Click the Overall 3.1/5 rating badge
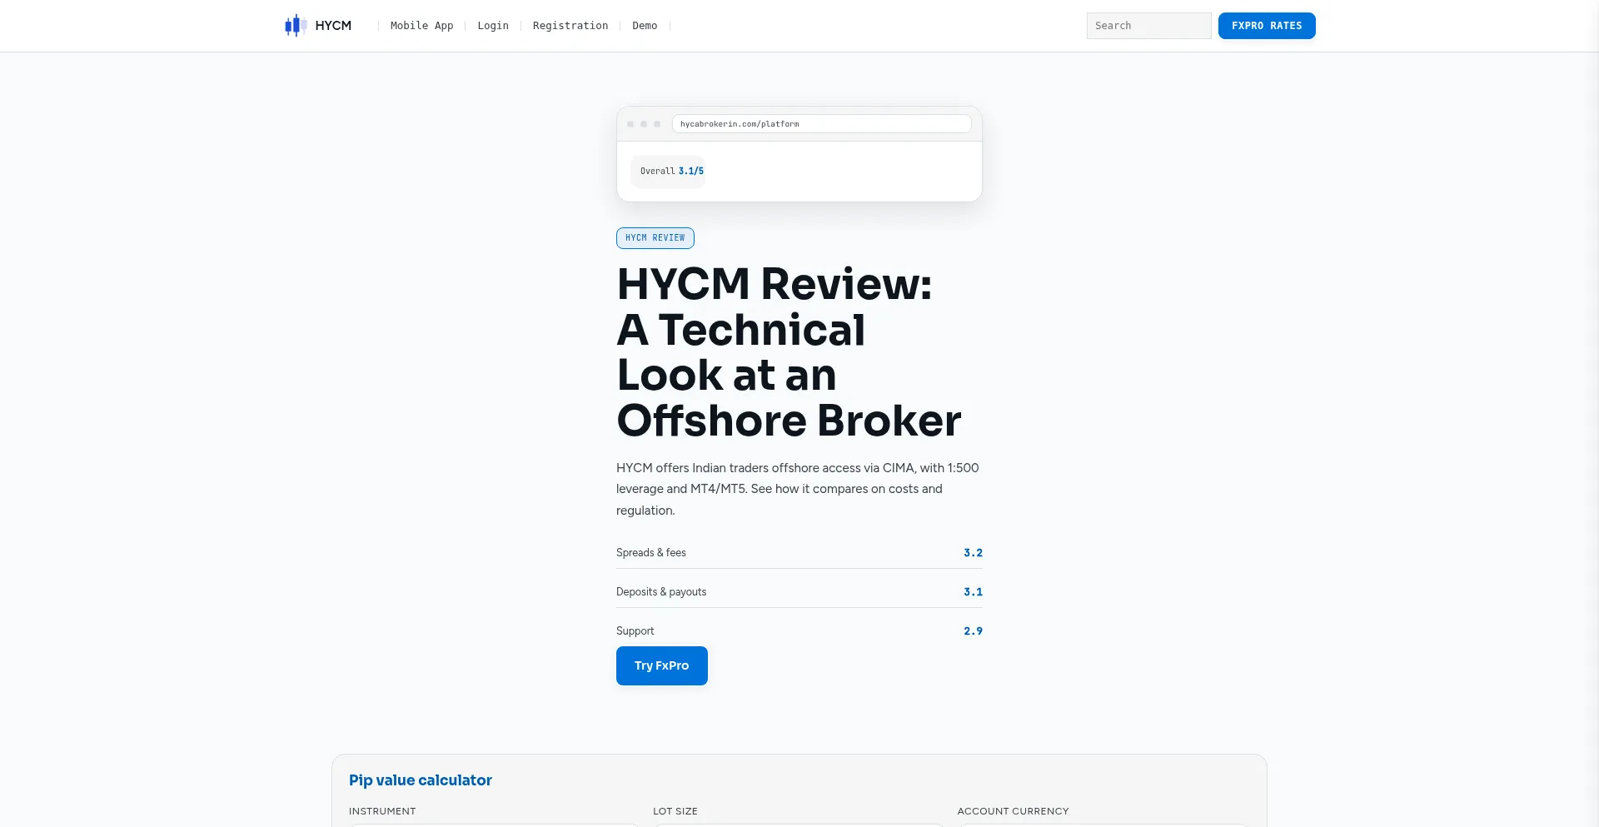The image size is (1599, 827). 669,172
